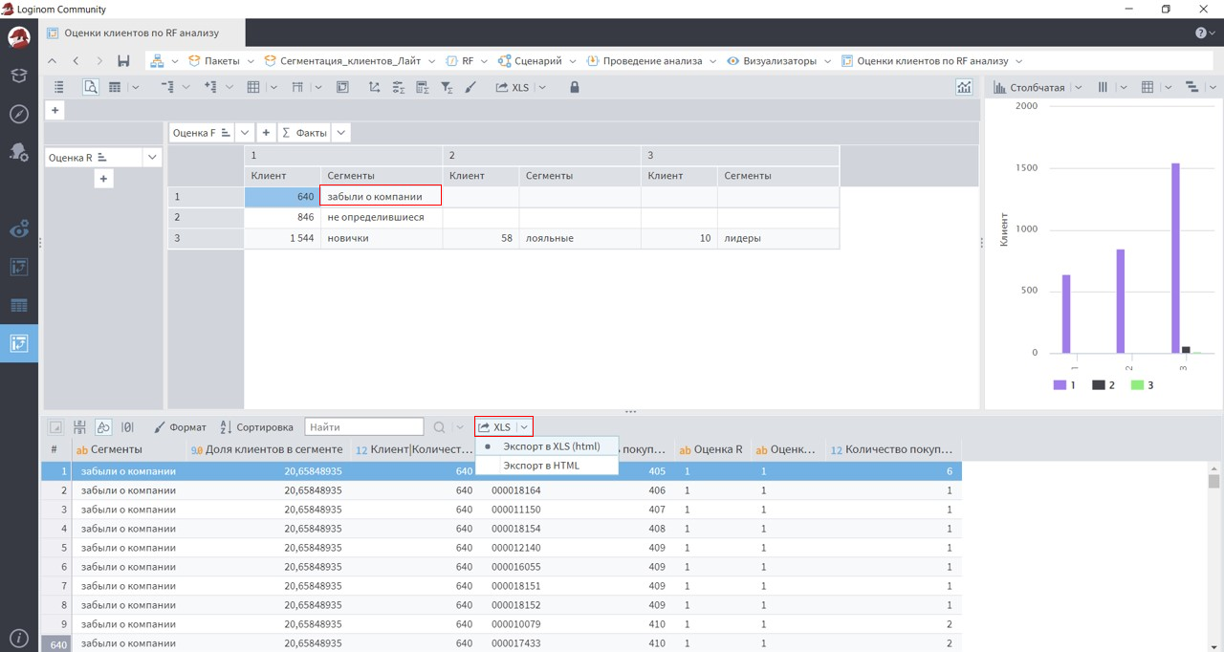Click the Формат button in details toolbar
The image size is (1224, 652).
180,427
